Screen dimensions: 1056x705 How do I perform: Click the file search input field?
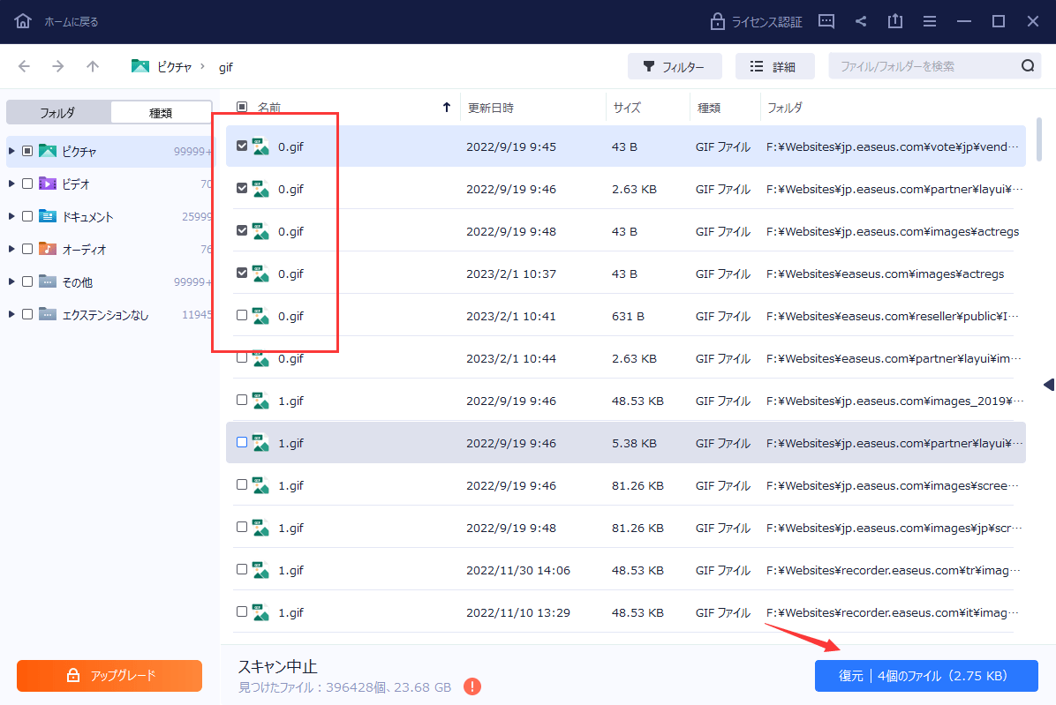(923, 66)
